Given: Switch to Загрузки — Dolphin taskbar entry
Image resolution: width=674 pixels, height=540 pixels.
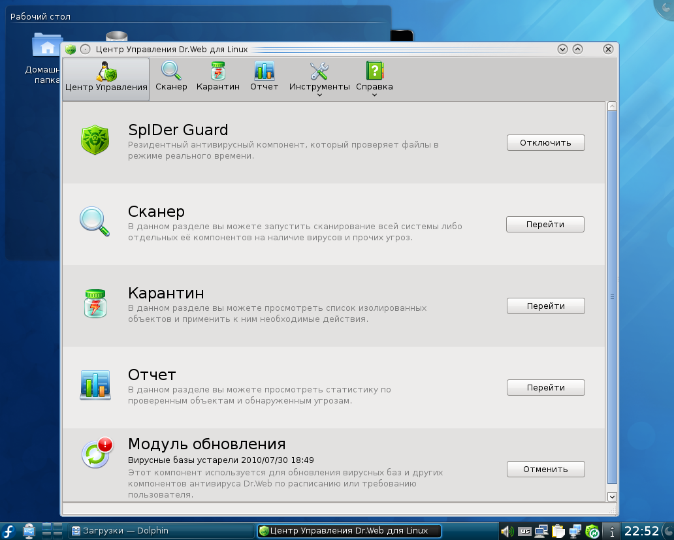Looking at the screenshot, I should [161, 531].
